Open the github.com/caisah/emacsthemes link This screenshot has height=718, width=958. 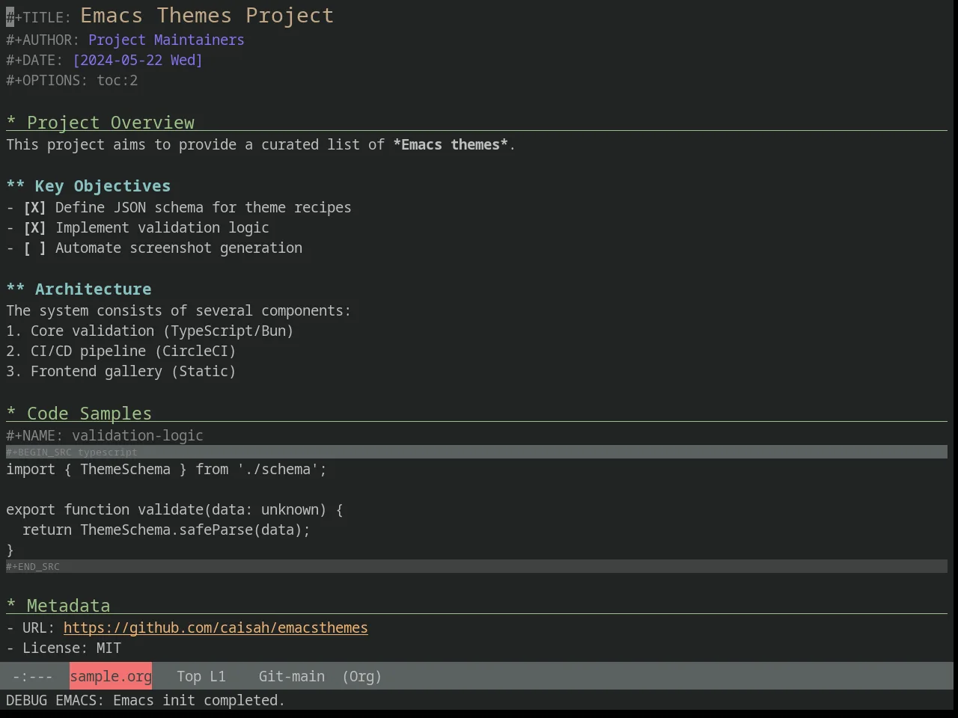tap(216, 628)
